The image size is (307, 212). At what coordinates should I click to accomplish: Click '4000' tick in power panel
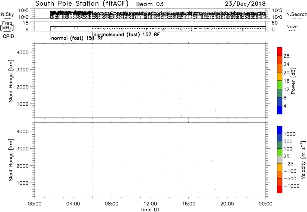[x=23, y=52]
